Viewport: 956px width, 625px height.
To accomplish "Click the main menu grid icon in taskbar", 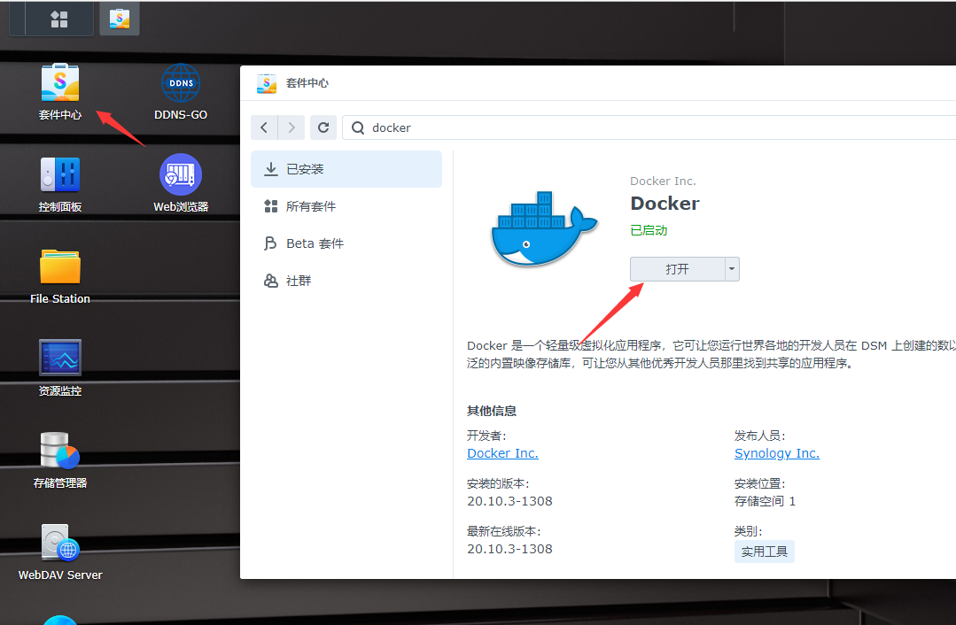I will pyautogui.click(x=59, y=19).
